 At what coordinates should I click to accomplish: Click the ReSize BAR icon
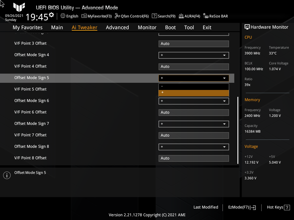tap(215, 16)
